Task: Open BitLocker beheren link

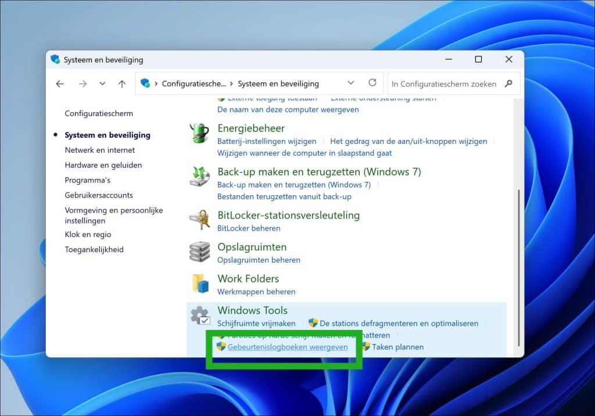Action: tap(249, 228)
